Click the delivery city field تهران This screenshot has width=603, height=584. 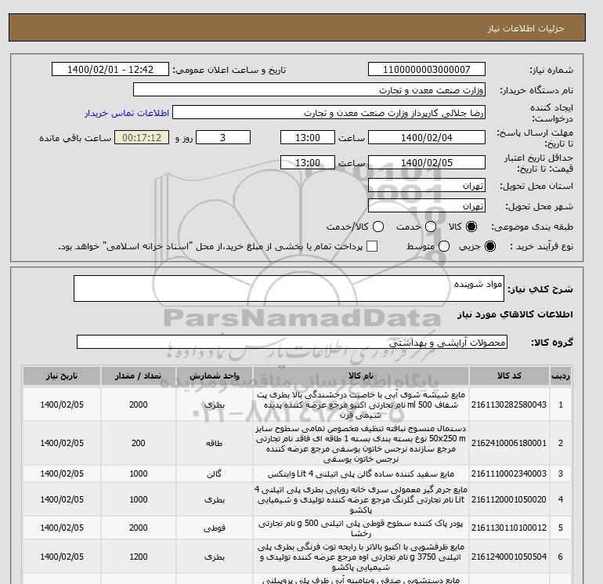click(427, 206)
